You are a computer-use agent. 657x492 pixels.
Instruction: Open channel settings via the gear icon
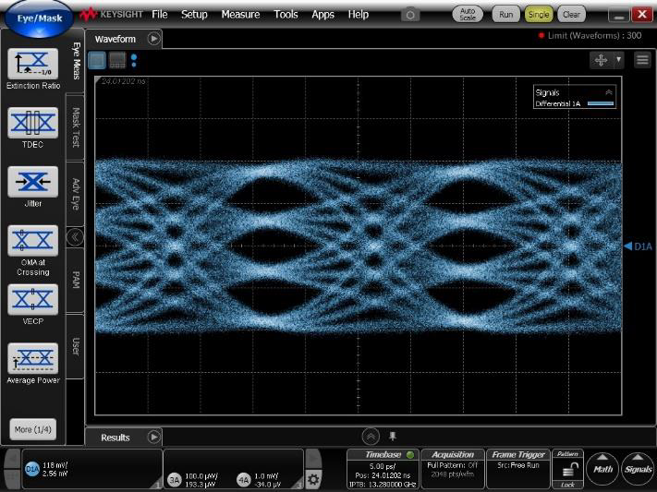coord(313,479)
